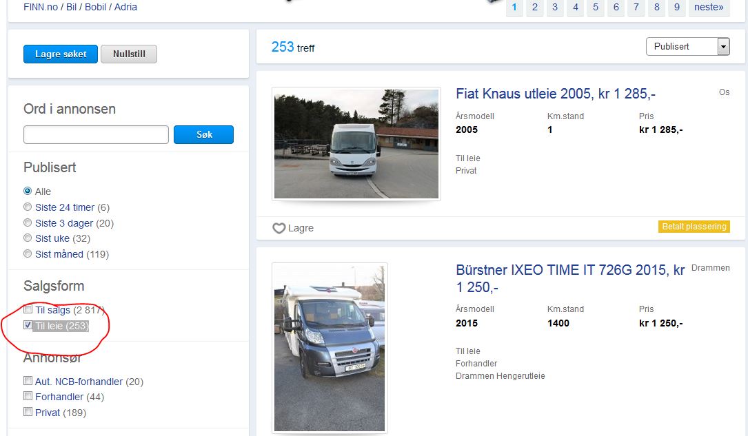The image size is (748, 436).
Task: Open the Adria breadcrumb link
Action: (125, 7)
